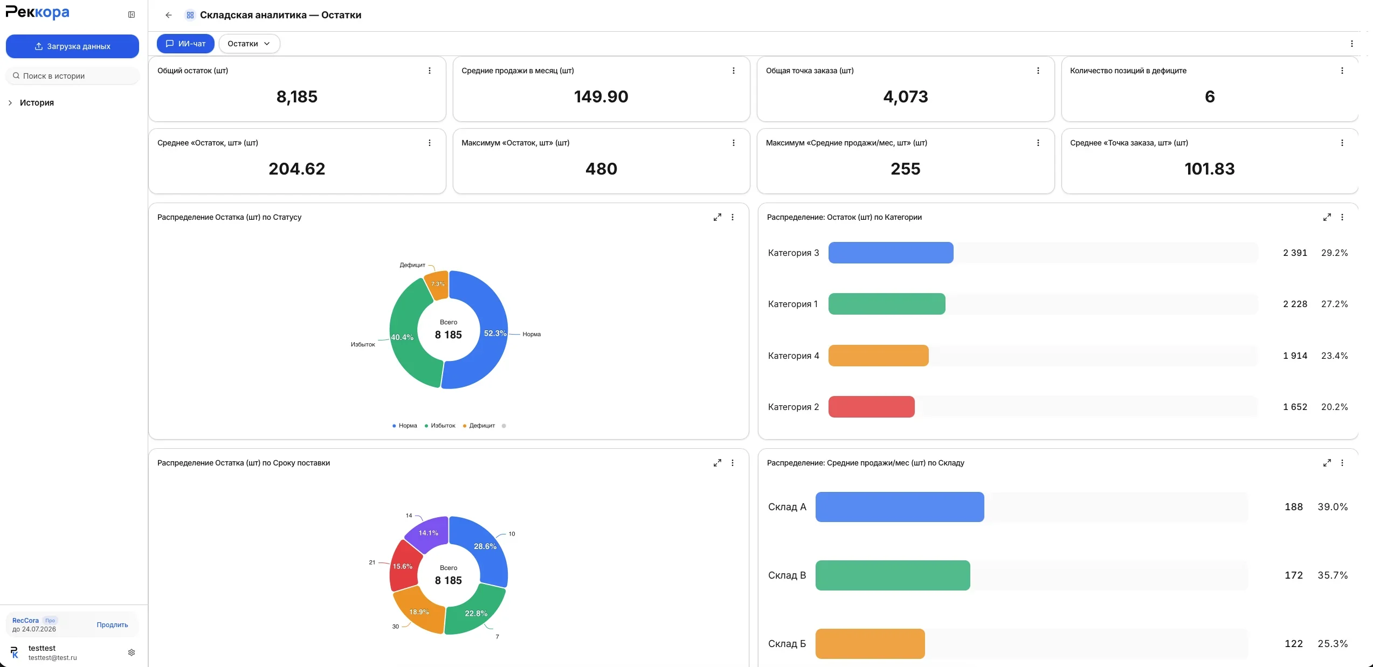Expand the по Складу chart fullscreen

1327,463
